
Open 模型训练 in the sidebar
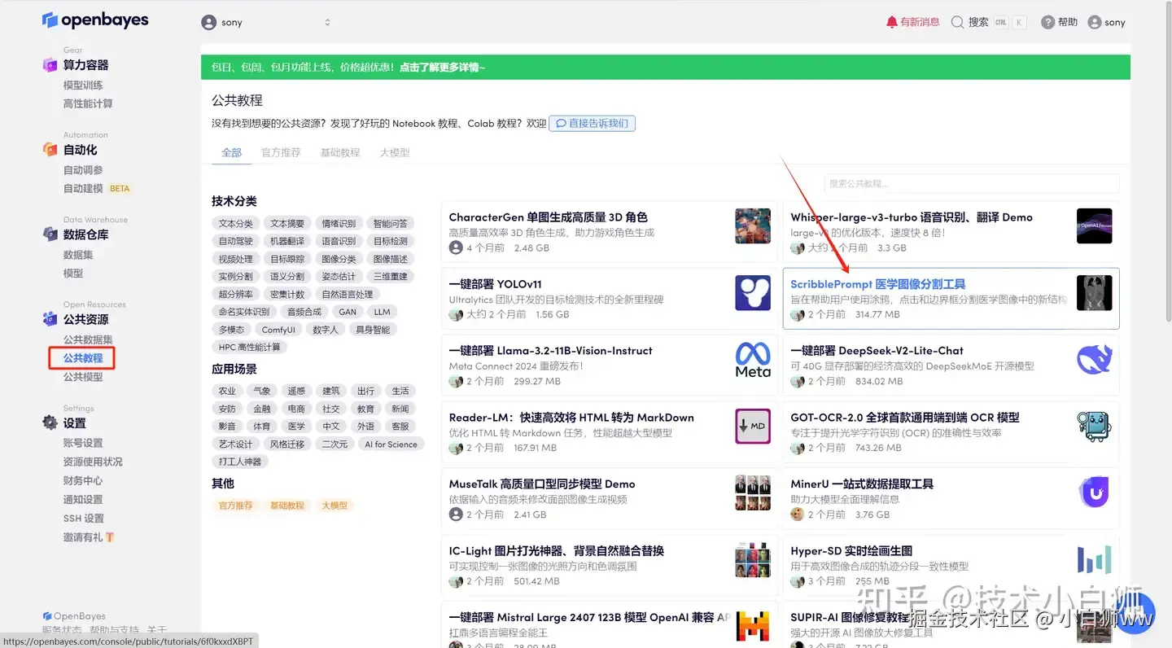83,85
